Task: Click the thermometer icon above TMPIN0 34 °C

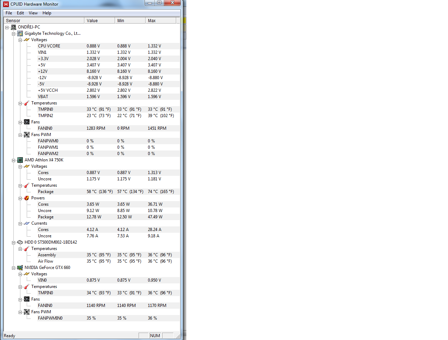Action: tap(27, 287)
